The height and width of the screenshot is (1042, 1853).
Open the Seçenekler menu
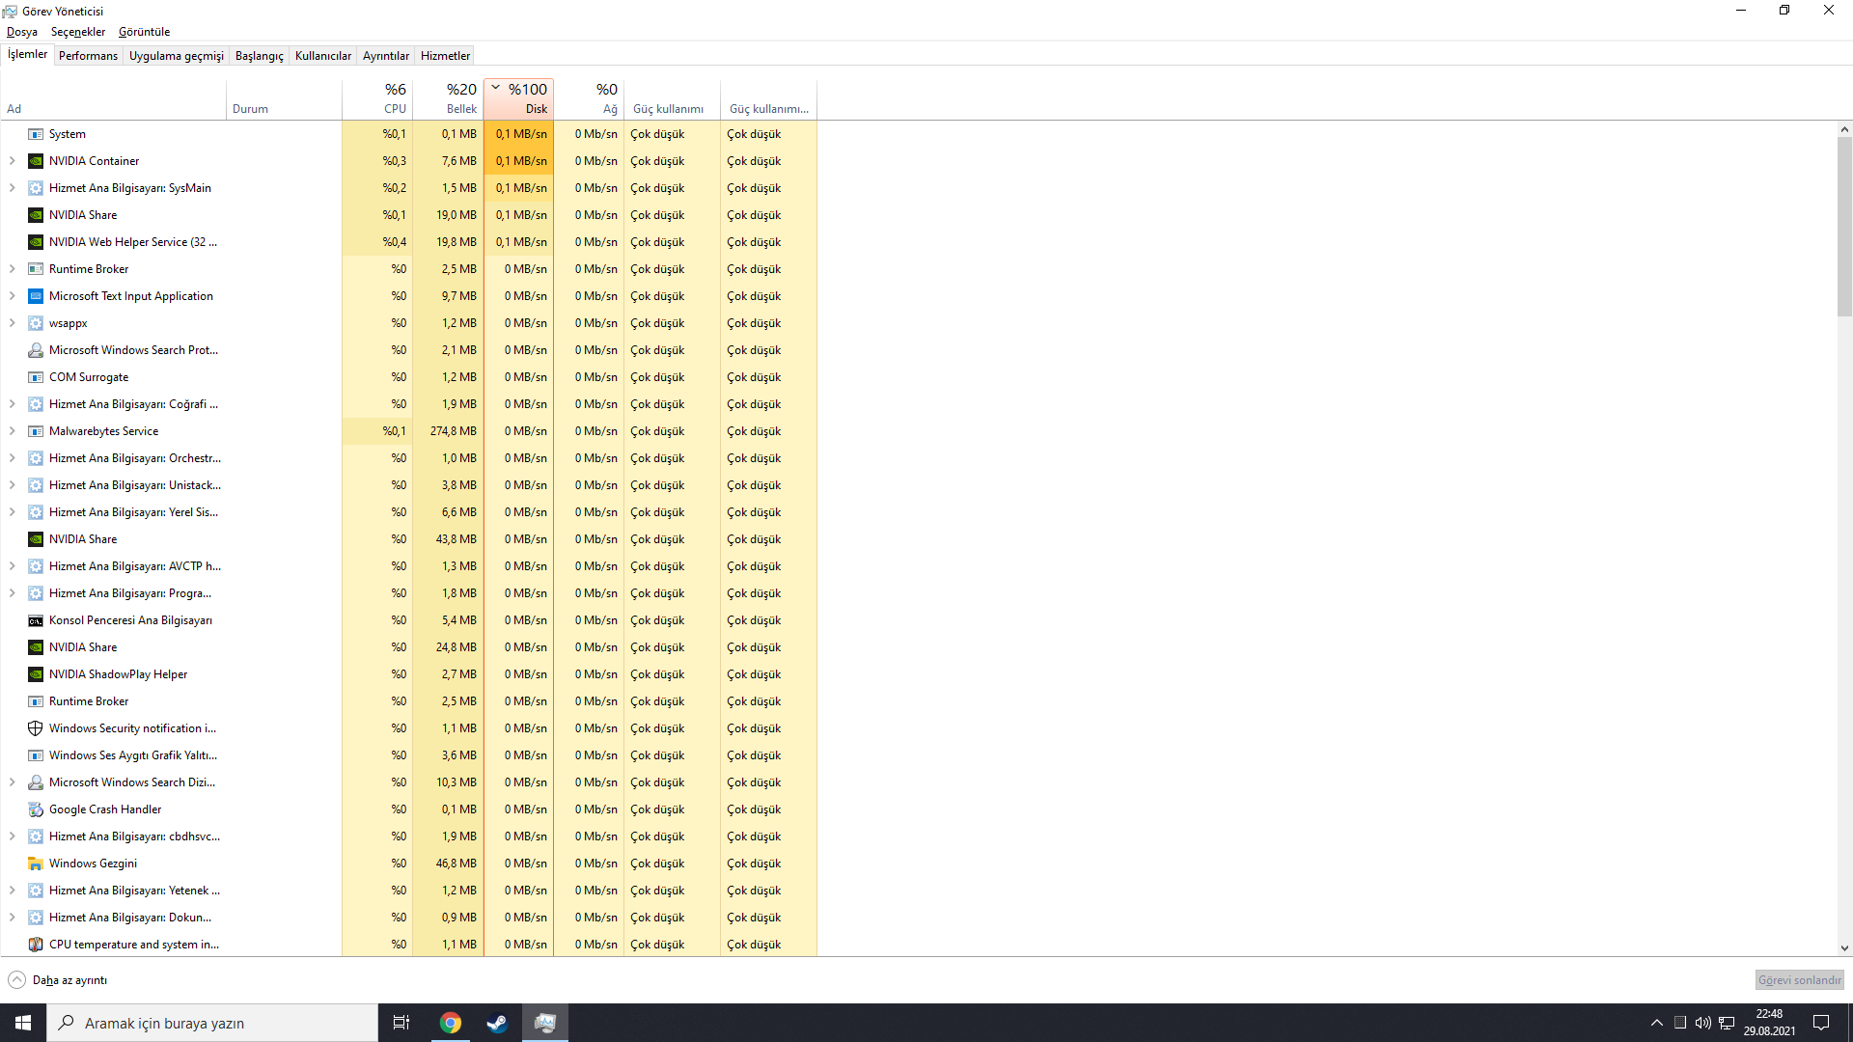(77, 32)
